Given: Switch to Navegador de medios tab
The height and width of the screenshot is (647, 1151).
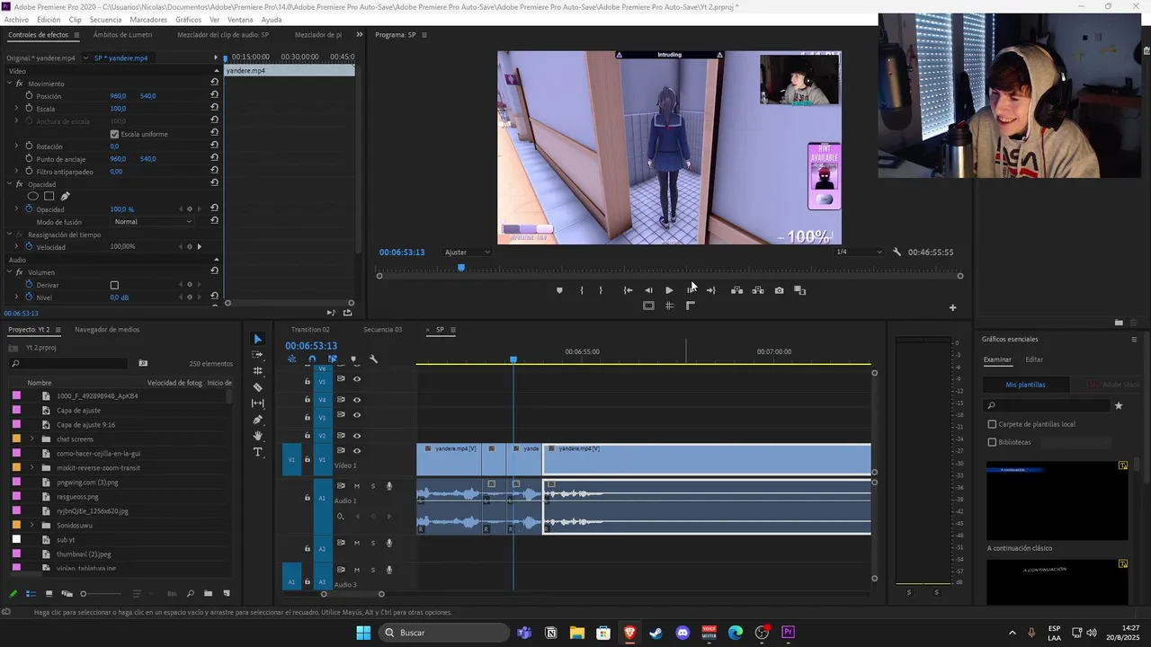Looking at the screenshot, I should [107, 330].
